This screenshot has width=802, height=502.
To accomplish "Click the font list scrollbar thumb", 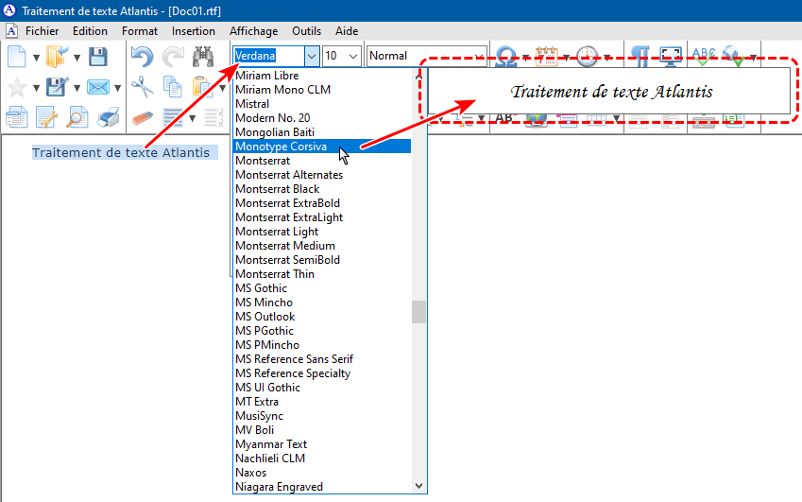I will (418, 312).
